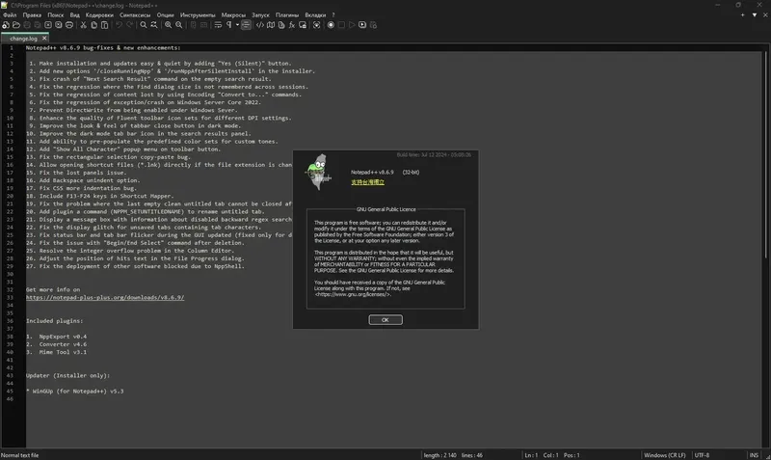Open the Плагины menu

pos(287,14)
